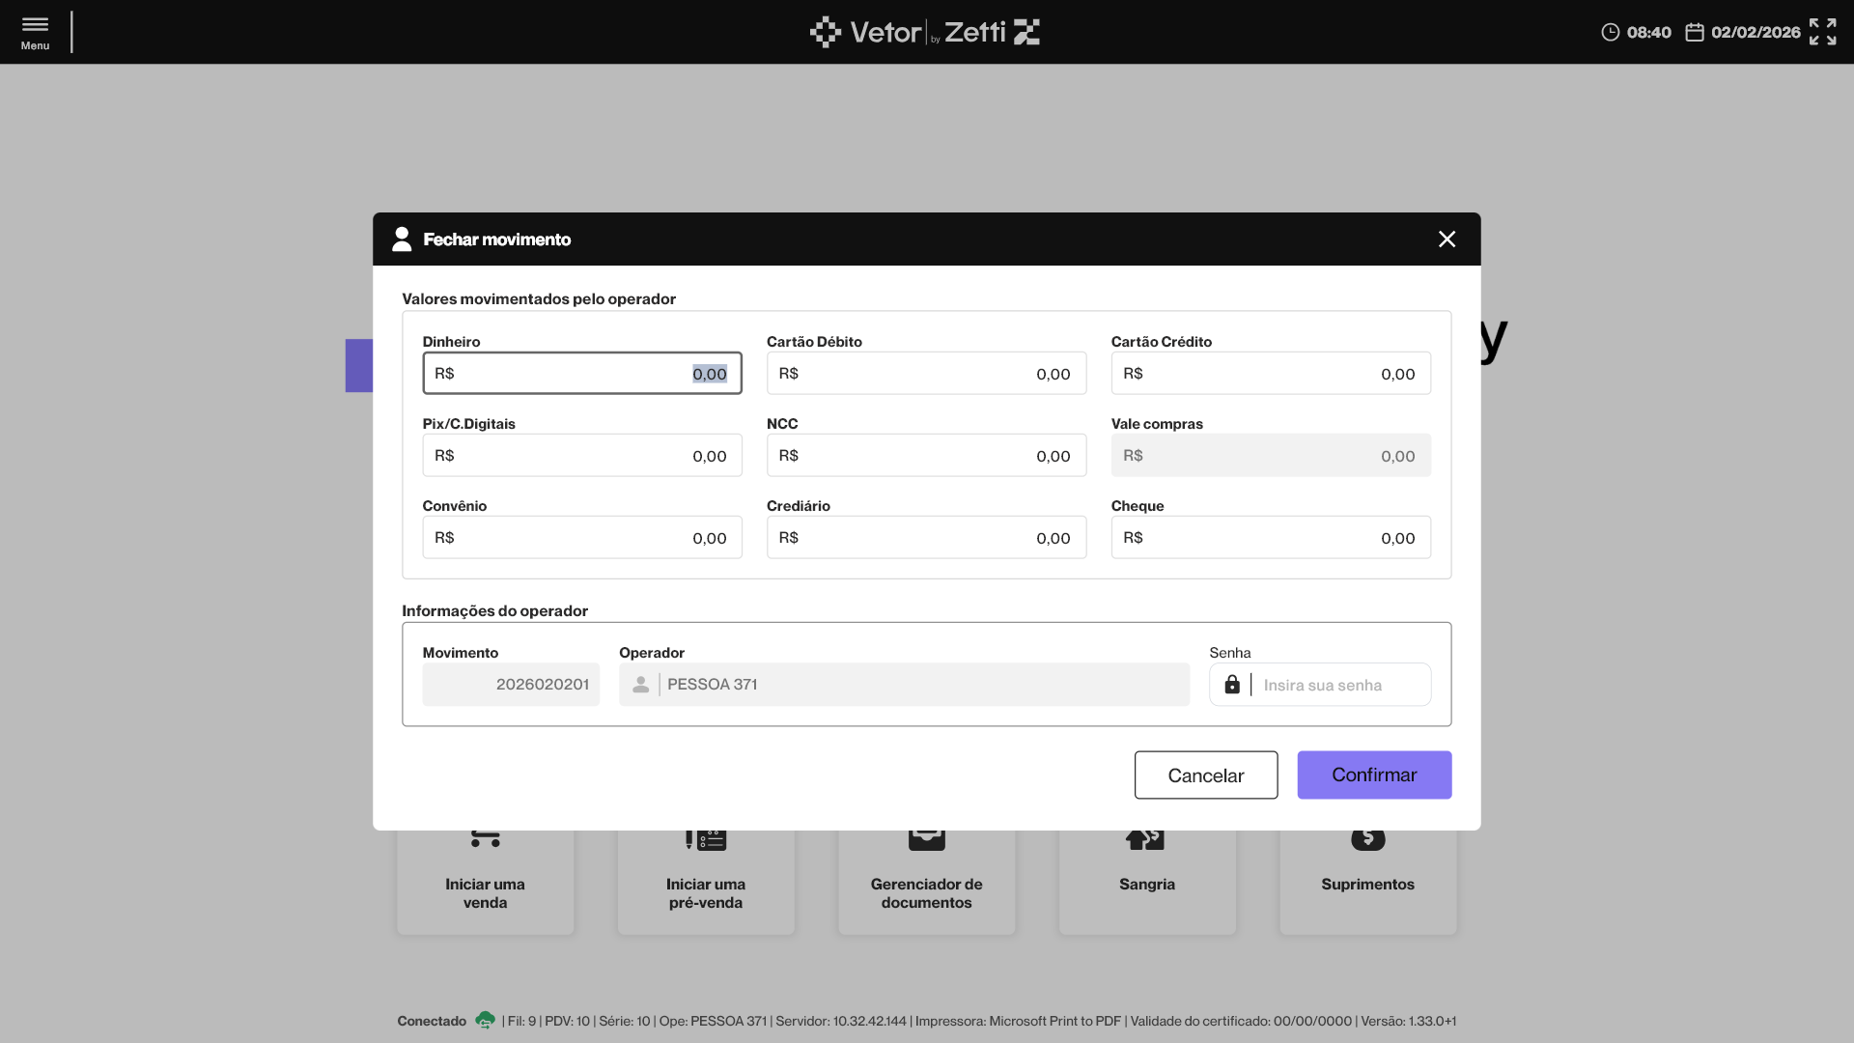Click into the Cartão Débito value field
The image size is (1854, 1043).
pos(925,374)
